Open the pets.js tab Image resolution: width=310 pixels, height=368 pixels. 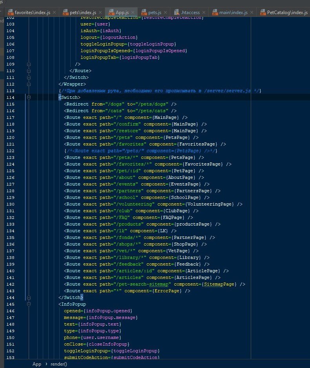pos(155,13)
